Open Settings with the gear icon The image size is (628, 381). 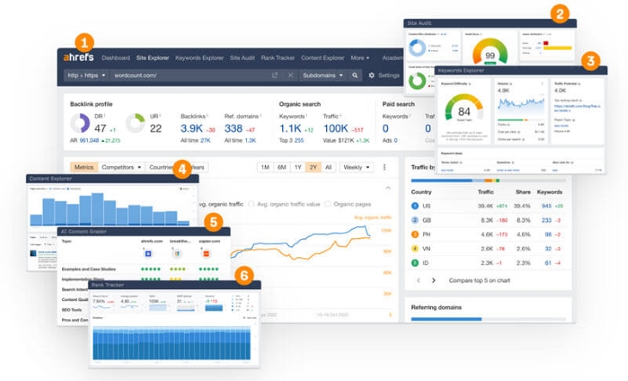pos(384,75)
